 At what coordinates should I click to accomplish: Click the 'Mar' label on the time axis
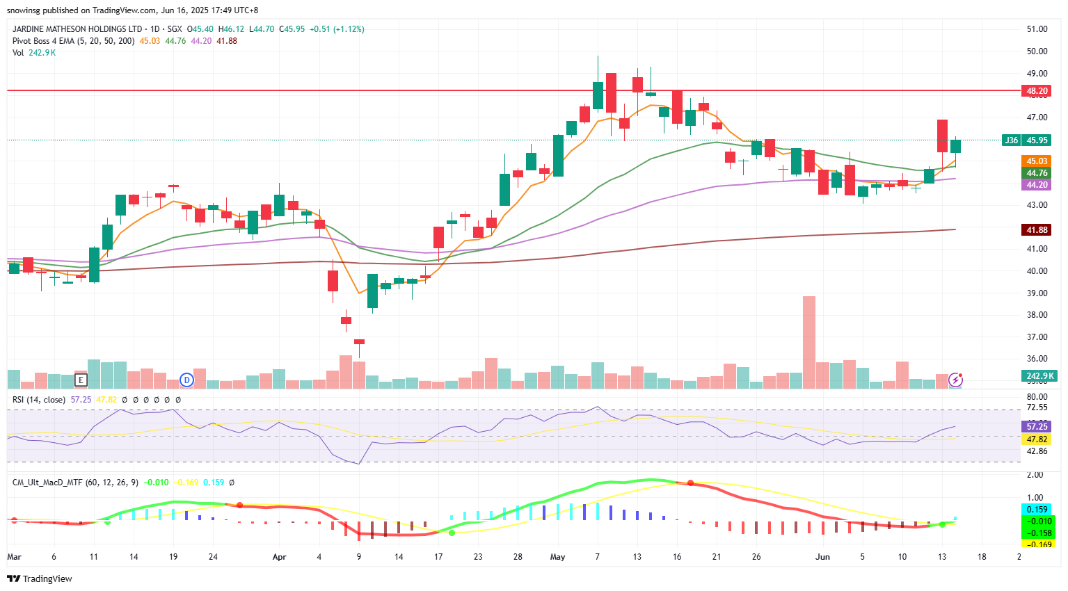pos(14,557)
